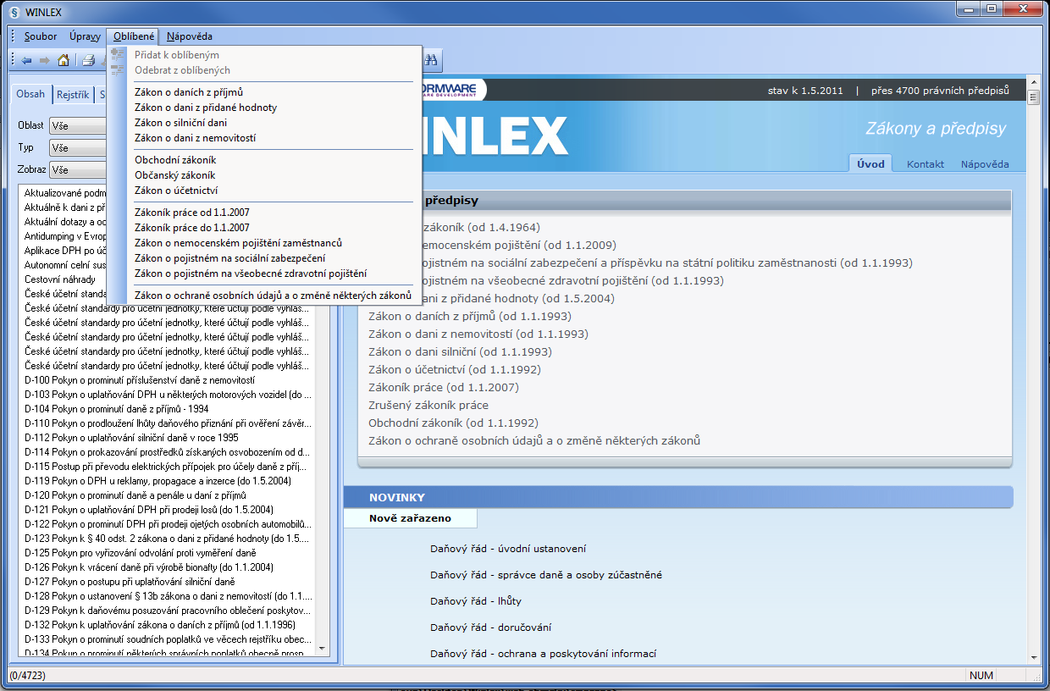Close the Oblíbené menu via its title
Screen dimensions: 1050x691
coord(134,36)
